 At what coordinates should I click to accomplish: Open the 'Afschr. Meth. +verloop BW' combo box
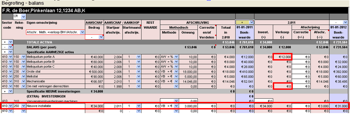(82, 32)
